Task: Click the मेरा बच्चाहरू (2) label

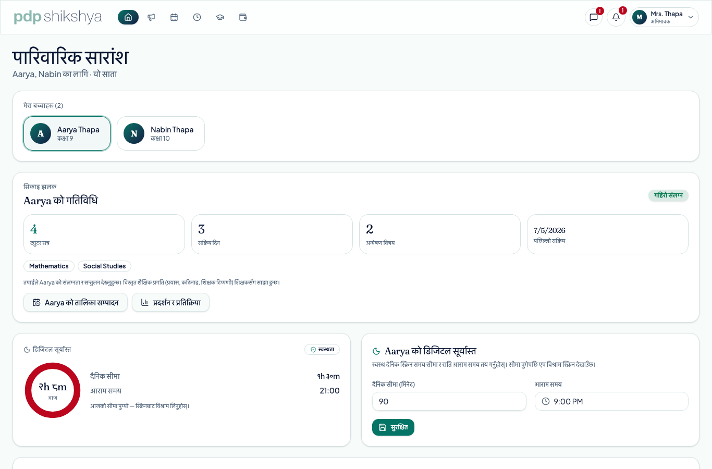Action: (x=43, y=106)
